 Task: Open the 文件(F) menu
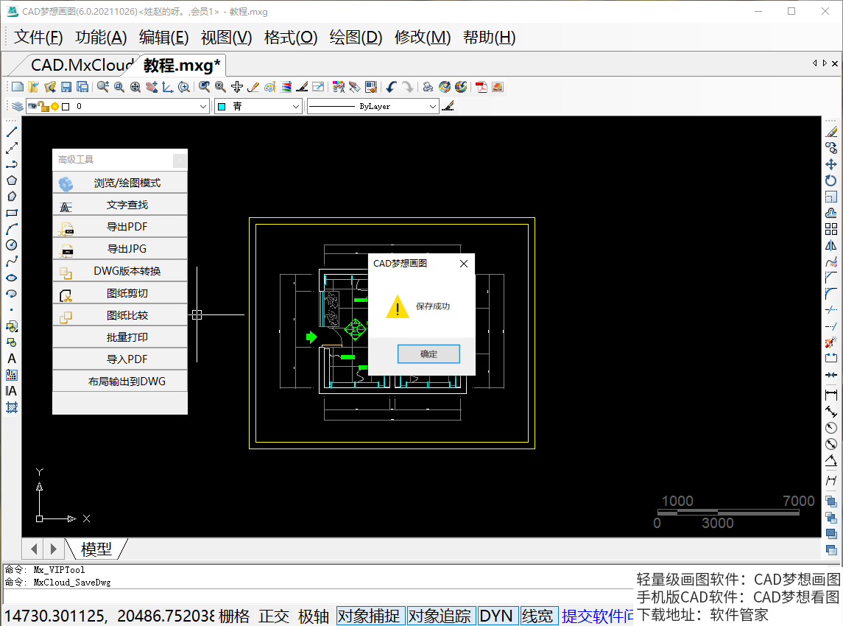click(x=38, y=37)
